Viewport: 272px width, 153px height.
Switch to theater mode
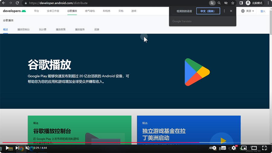click(x=254, y=148)
